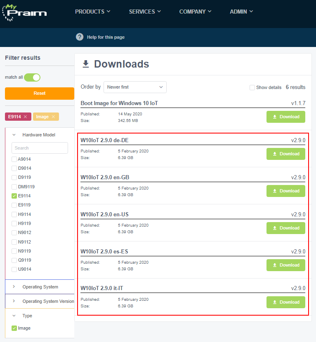The height and width of the screenshot is (342, 316).
Task: Download Boot Image for Windows 10 IoT
Action: click(x=285, y=117)
